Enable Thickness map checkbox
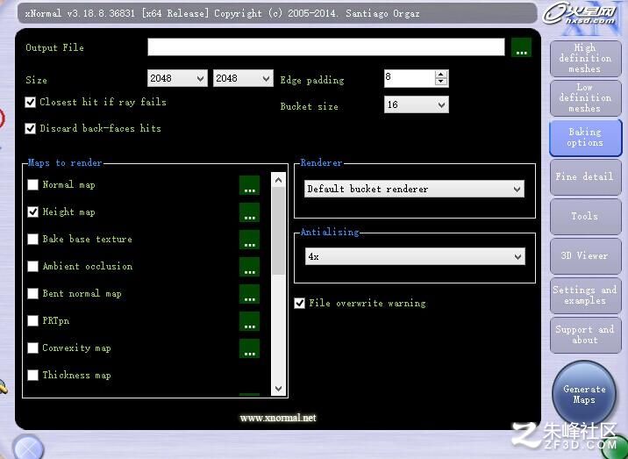 [x=32, y=376]
